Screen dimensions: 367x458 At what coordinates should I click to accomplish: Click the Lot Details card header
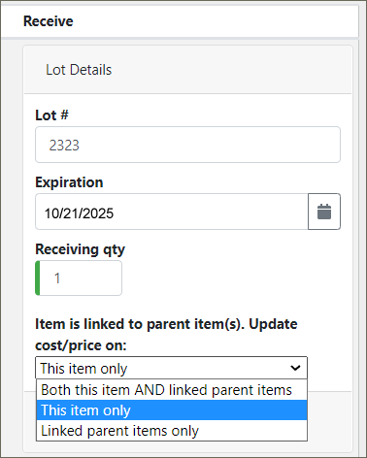(x=187, y=70)
